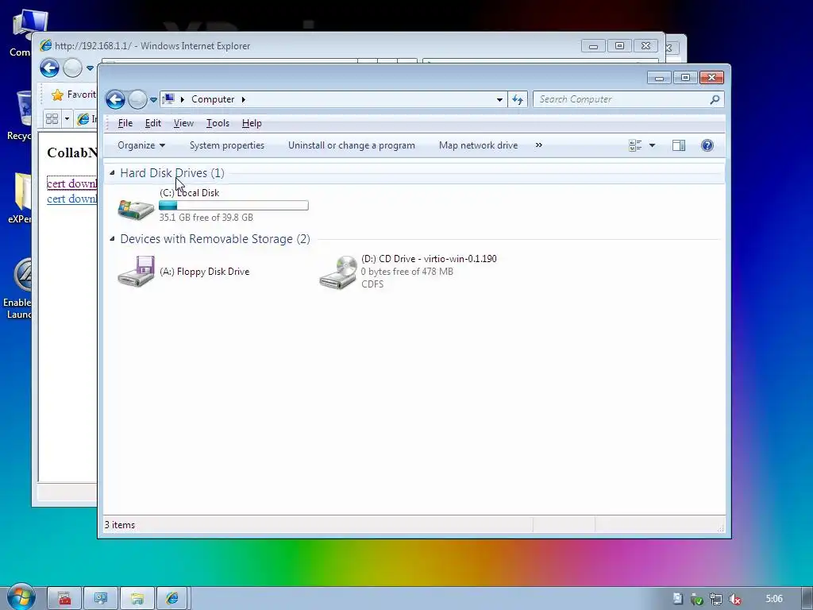Open the Help menu
The image size is (813, 610).
tap(252, 123)
